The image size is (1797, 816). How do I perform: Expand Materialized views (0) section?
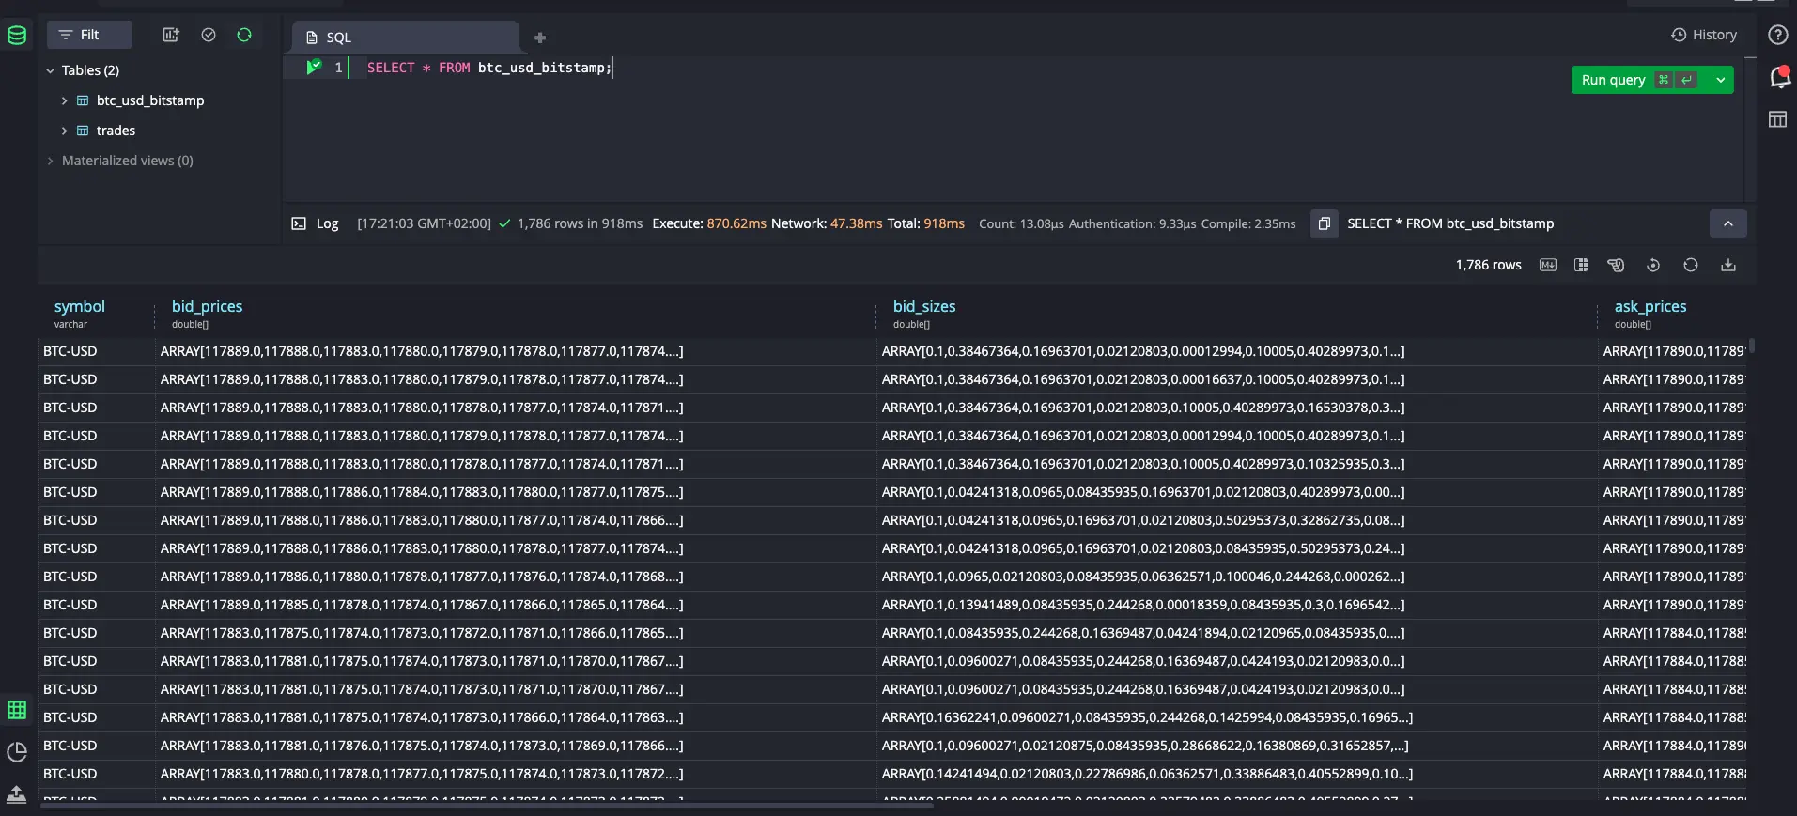point(50,161)
